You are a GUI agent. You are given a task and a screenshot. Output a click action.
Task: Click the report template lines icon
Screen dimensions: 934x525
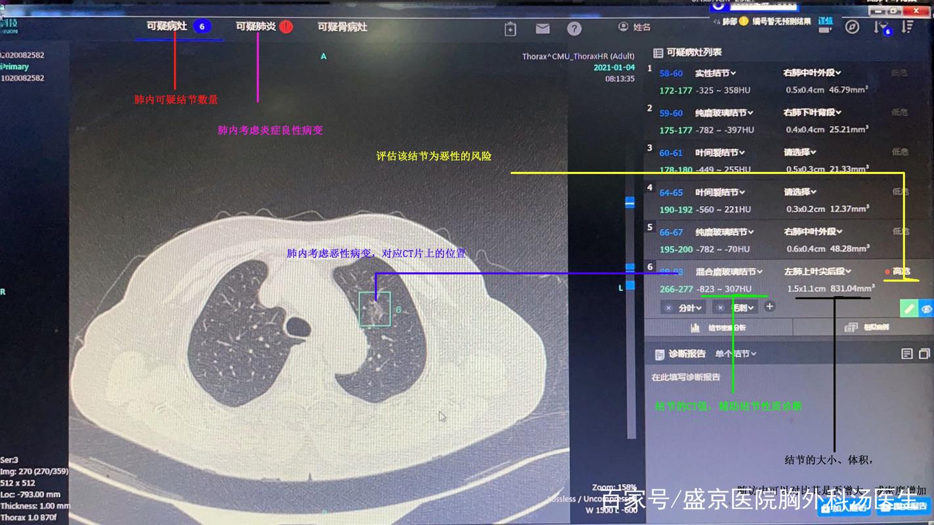[x=907, y=354]
